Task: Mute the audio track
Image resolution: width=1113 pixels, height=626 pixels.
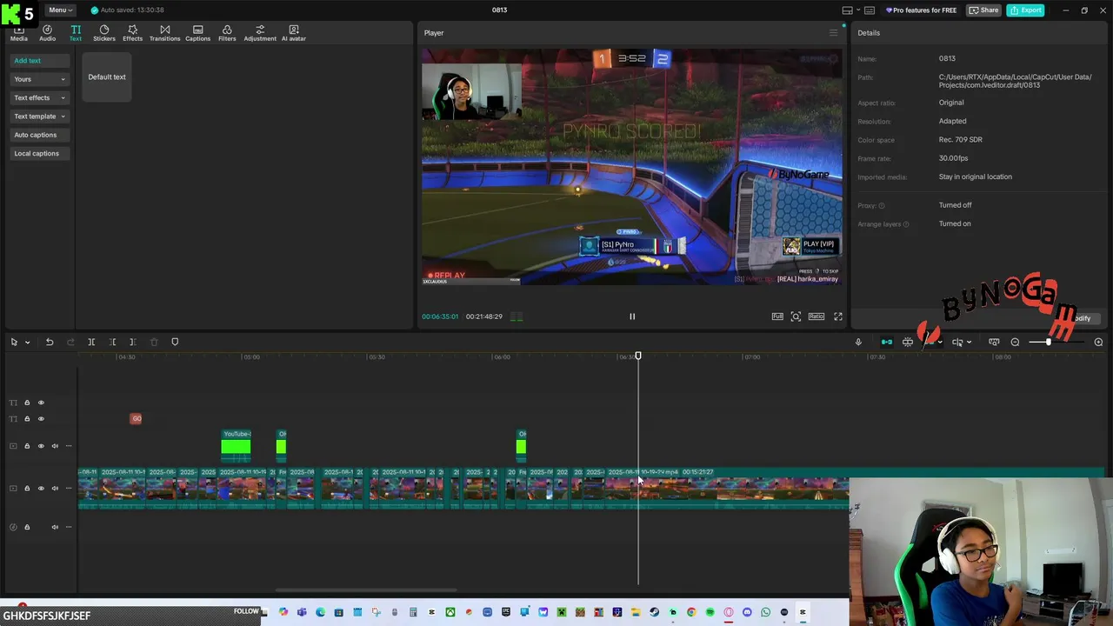Action: pos(55,527)
